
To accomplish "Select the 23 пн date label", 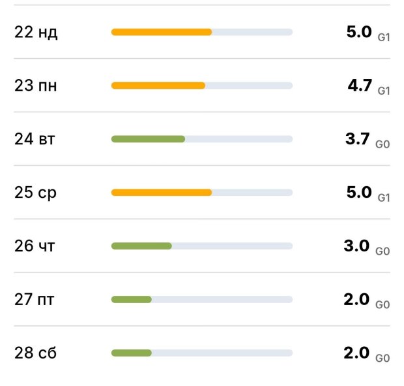I will click(x=36, y=86).
